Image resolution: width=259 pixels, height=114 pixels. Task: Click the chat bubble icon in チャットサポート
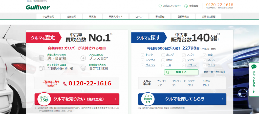254,67
